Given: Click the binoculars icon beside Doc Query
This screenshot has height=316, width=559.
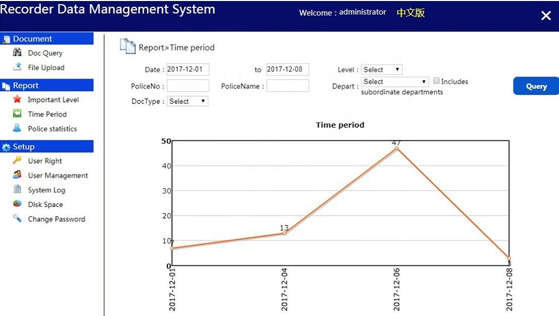Looking at the screenshot, I should (17, 52).
